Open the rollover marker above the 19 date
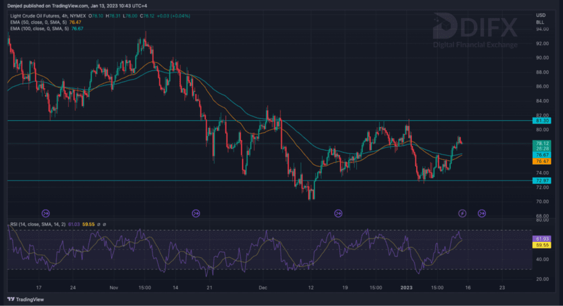This screenshot has width=563, height=306. [338, 213]
